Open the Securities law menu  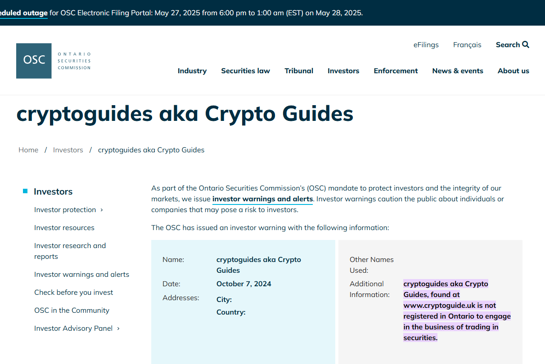coord(245,71)
